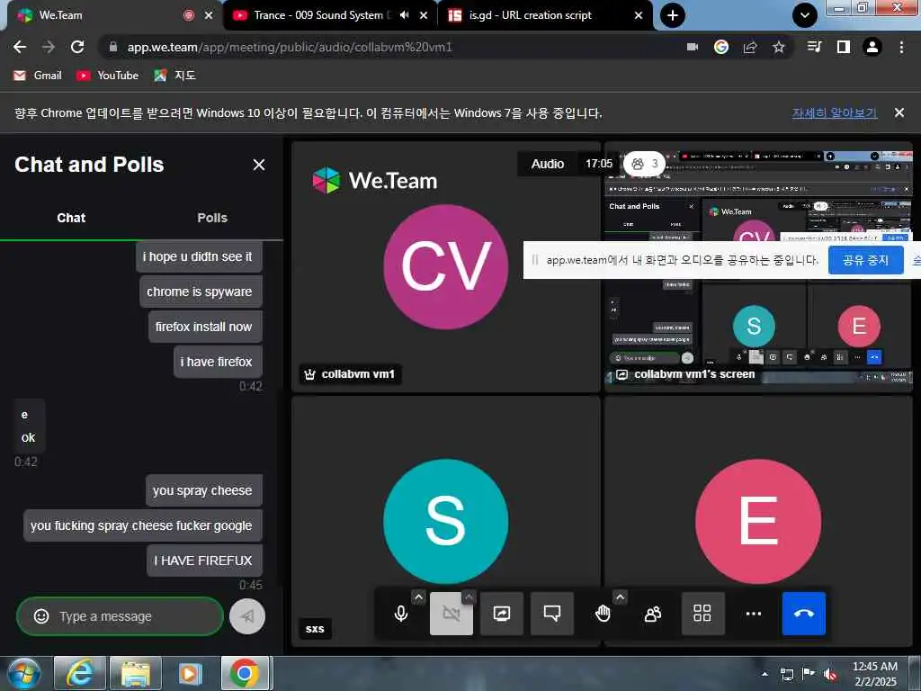The height and width of the screenshot is (691, 921).
Task: Open collabvm vm1's shared screen tile
Action: coord(758,266)
